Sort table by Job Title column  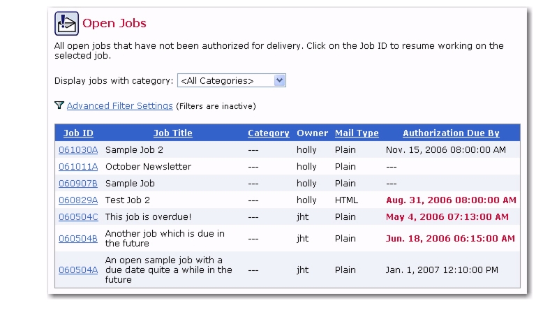[x=173, y=133]
